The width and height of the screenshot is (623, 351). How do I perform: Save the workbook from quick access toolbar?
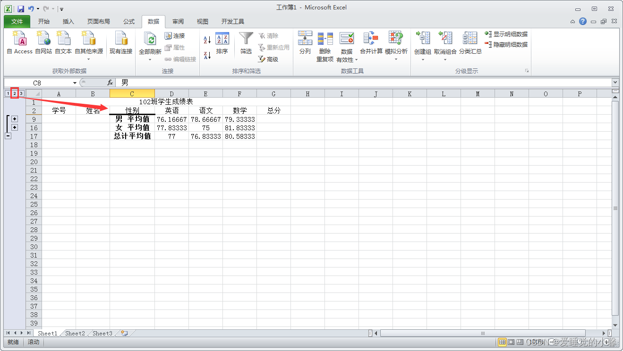pos(20,8)
